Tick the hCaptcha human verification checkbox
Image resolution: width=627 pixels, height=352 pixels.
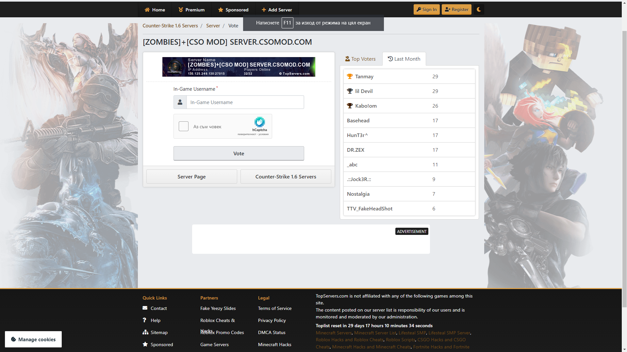coord(184,126)
